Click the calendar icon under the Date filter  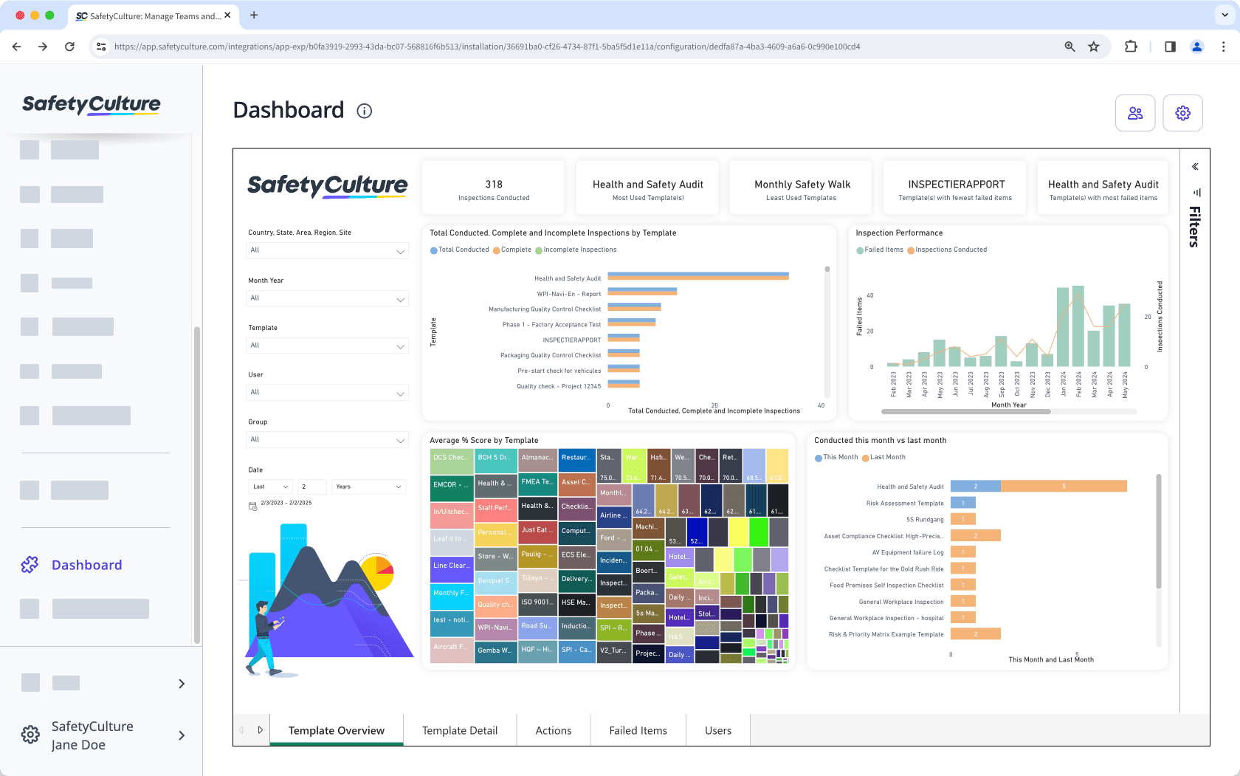[252, 505]
